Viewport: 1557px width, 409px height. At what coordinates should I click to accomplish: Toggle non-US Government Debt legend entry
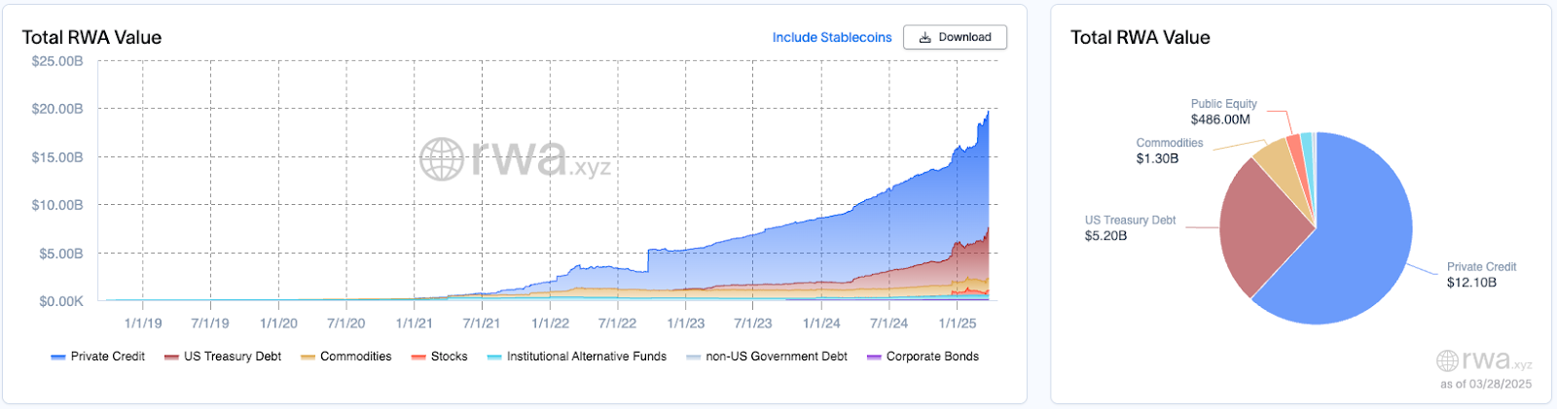pyautogui.click(x=767, y=357)
